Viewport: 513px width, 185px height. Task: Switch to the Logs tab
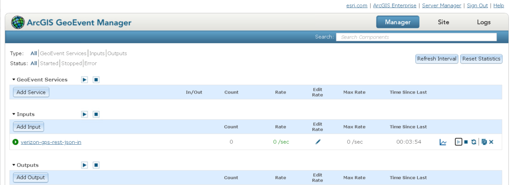(x=484, y=22)
